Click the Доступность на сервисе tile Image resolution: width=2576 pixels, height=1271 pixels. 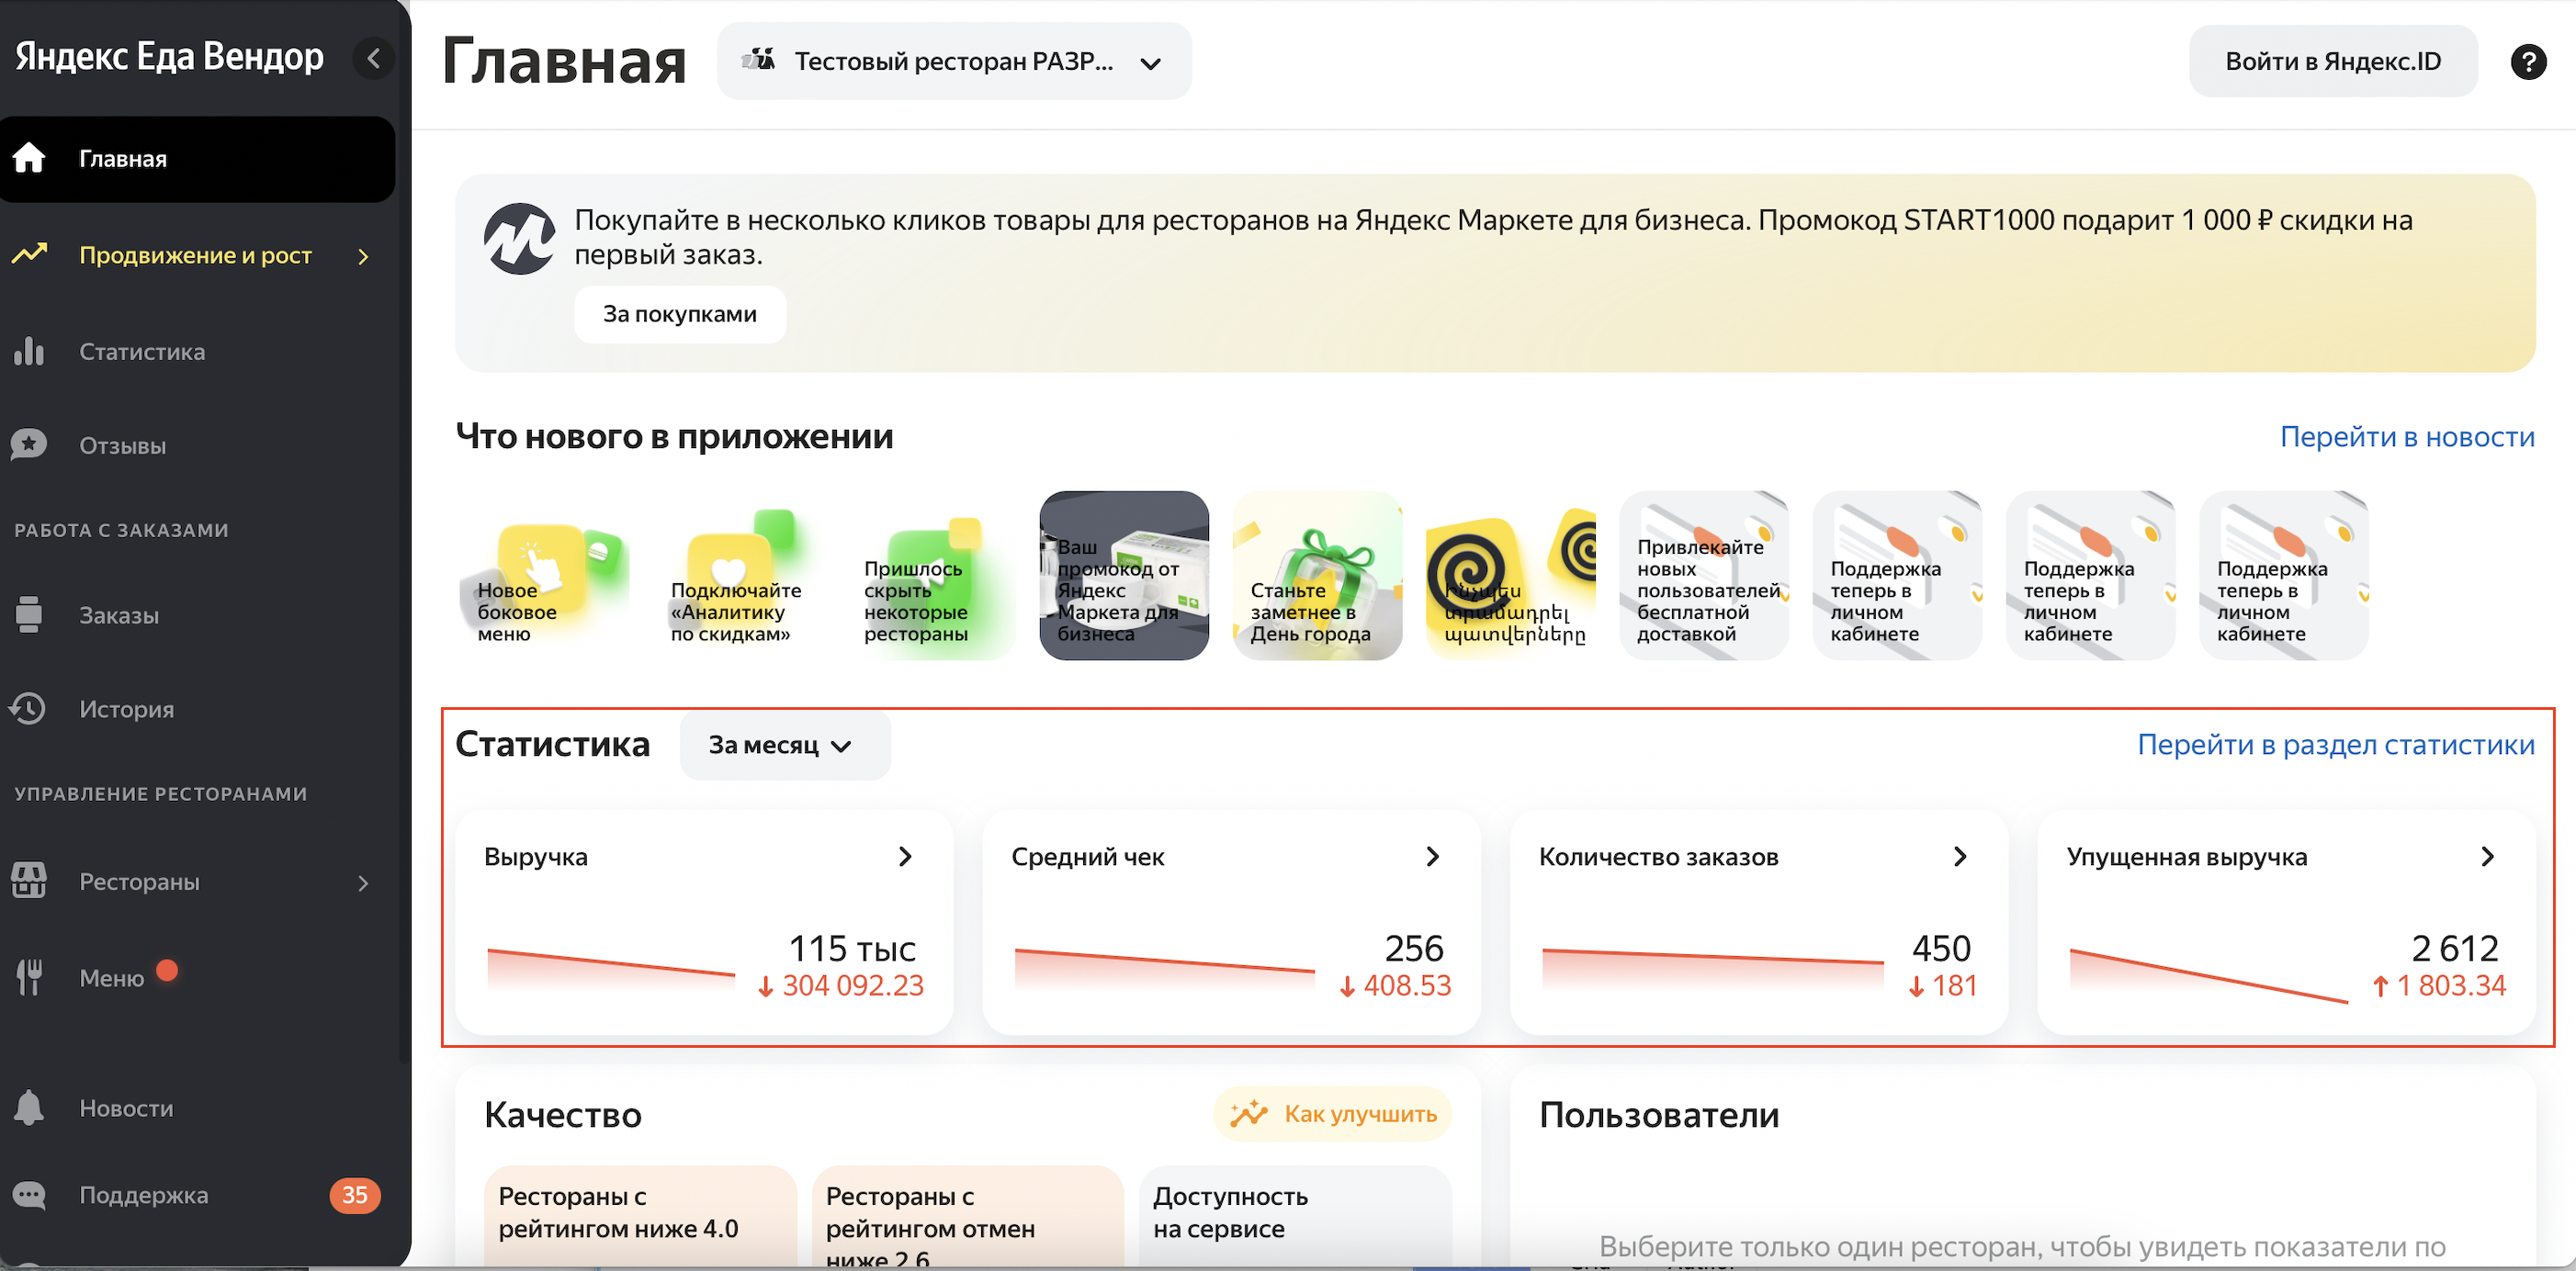coord(1295,1216)
